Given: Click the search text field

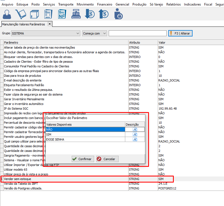Looking at the screenshot, I should (x=137, y=33).
